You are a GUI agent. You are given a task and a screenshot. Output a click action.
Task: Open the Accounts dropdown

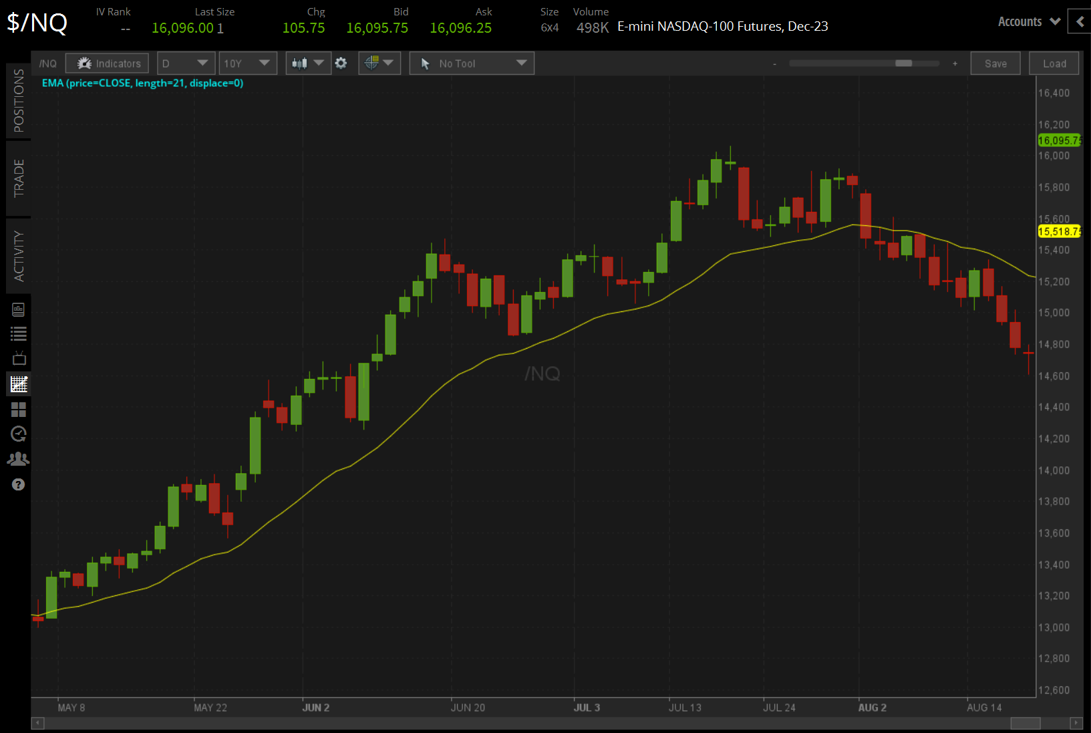1028,21
